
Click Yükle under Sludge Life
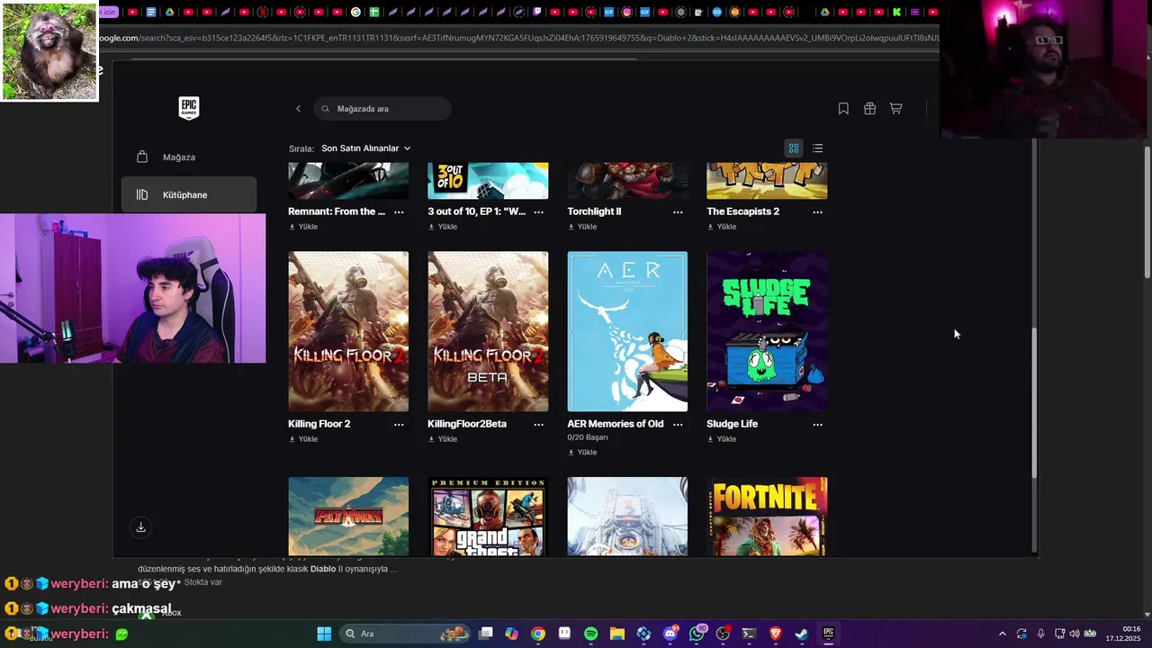pos(722,439)
